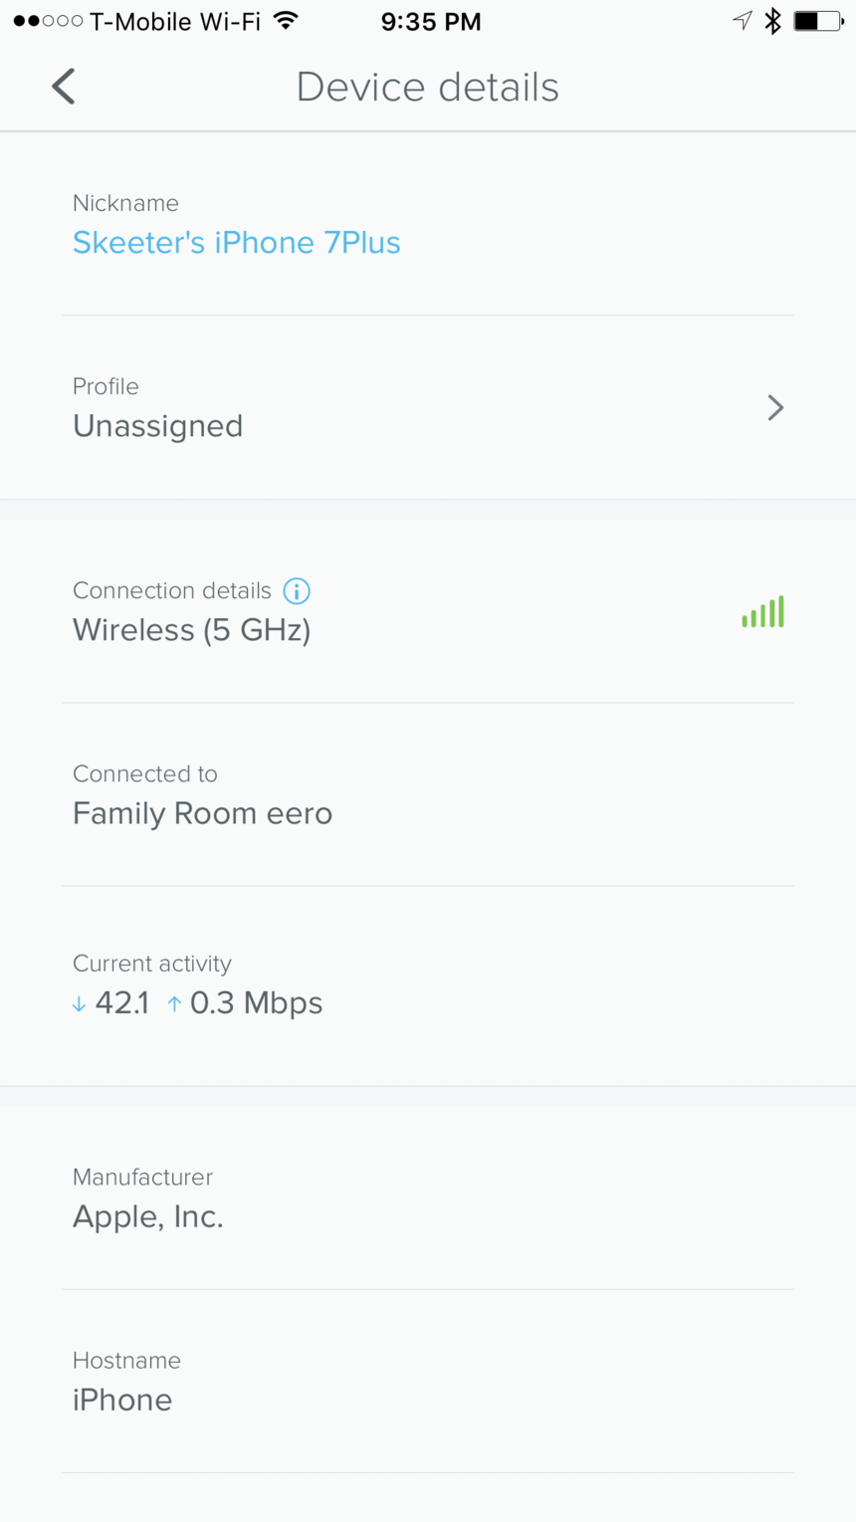856x1522 pixels.
Task: Tap the battery indicator in status bar
Action: [x=818, y=21]
